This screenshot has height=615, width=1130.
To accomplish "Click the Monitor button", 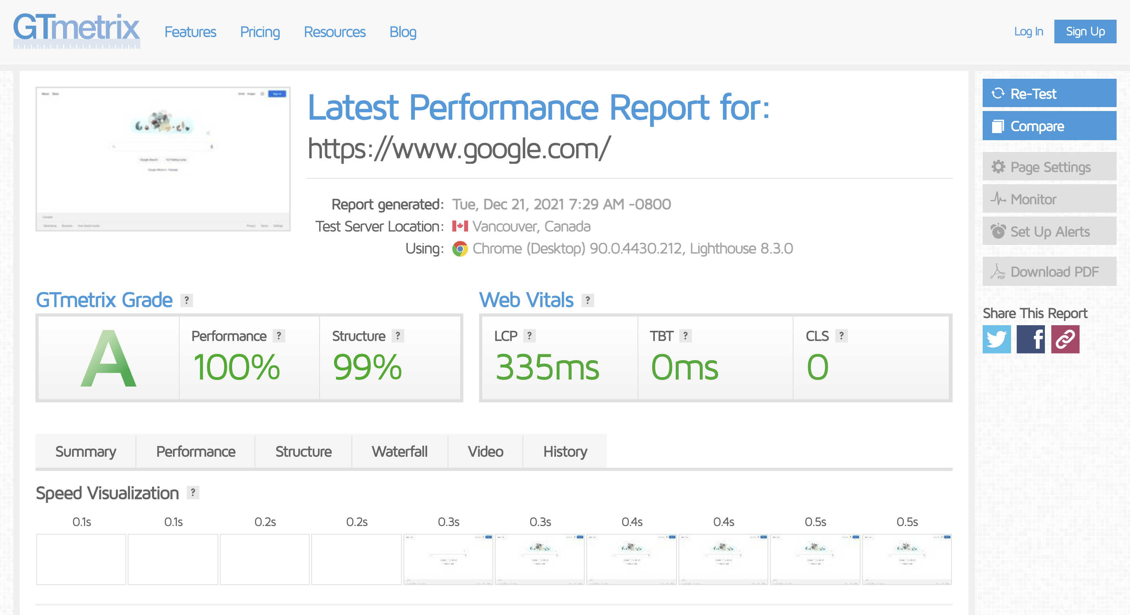I will [x=1049, y=199].
